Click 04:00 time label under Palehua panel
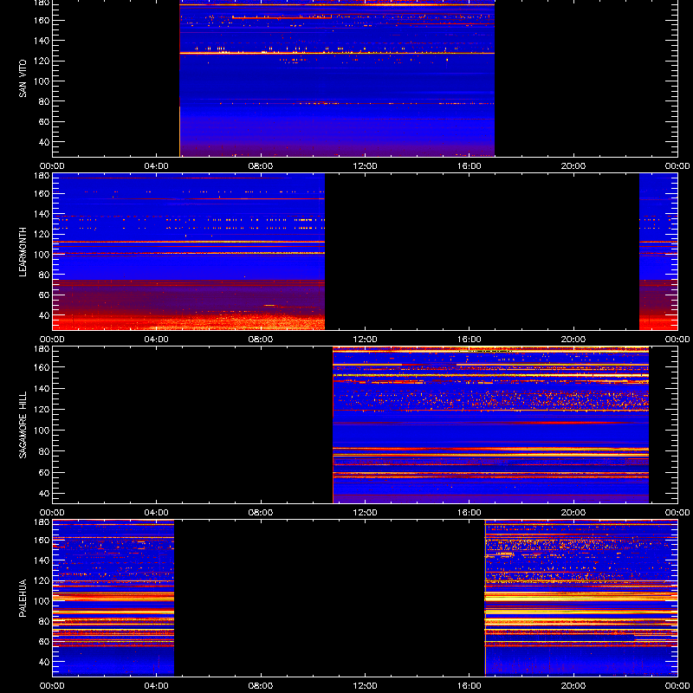This screenshot has width=693, height=693. point(157,686)
